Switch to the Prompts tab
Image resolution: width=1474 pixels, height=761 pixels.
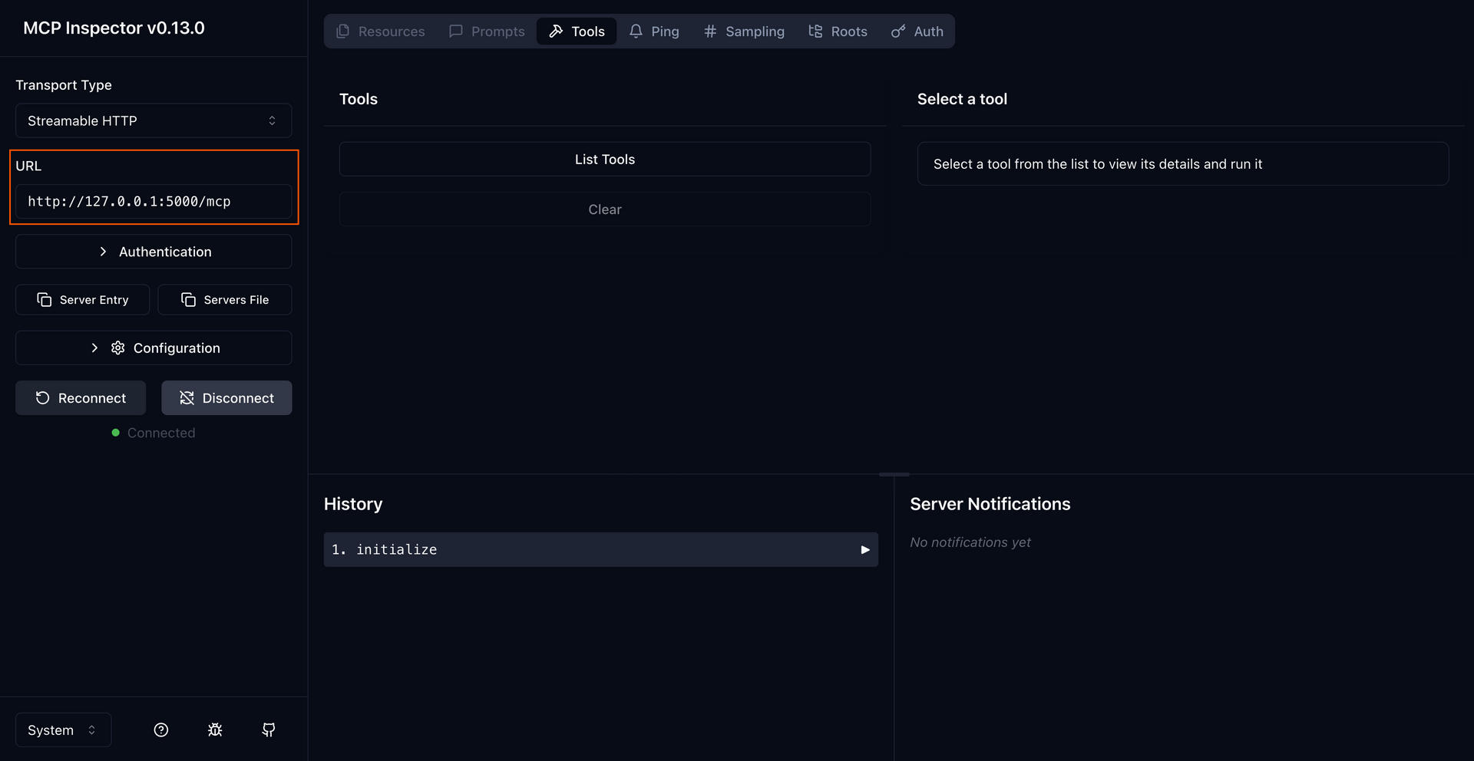(487, 31)
